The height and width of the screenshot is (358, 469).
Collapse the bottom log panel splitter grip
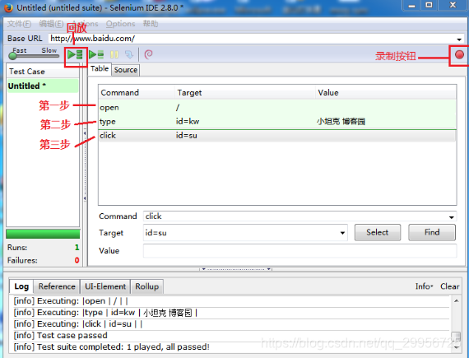point(235,269)
